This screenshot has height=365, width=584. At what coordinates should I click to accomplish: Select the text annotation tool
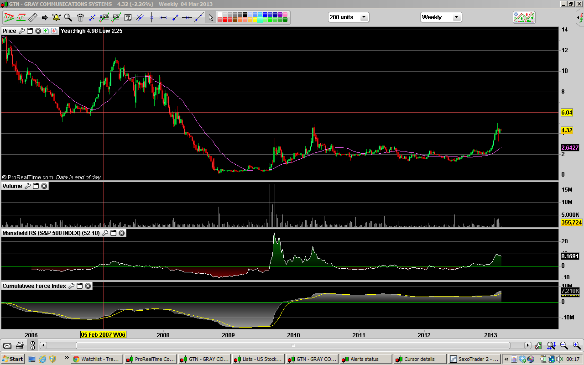[x=128, y=18]
